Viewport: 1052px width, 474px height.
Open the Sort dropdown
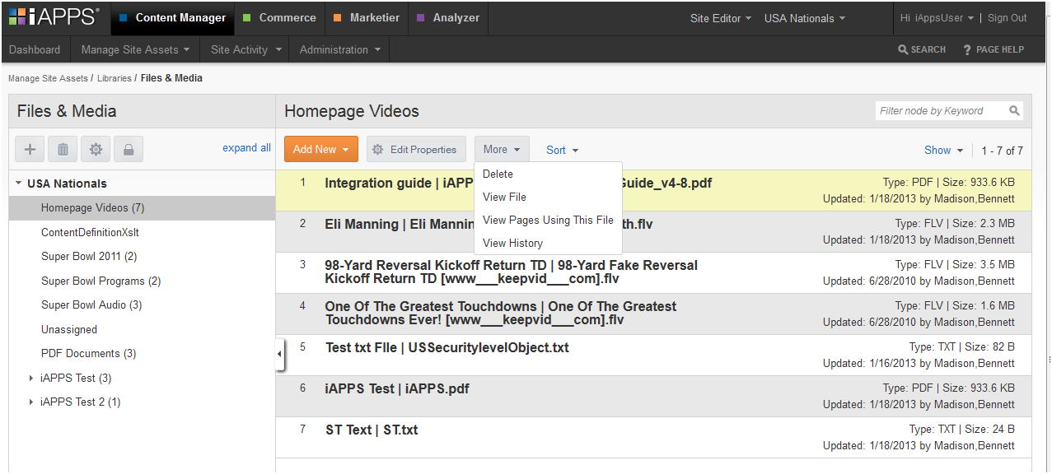(x=563, y=150)
